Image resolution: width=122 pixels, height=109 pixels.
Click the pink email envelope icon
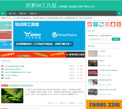point(107,24)
